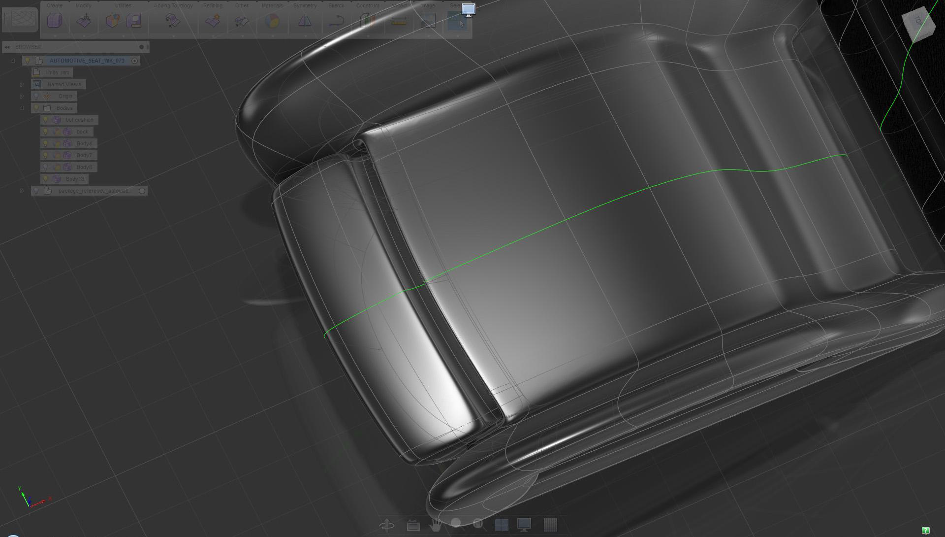Activate the package_reference component radio button
This screenshot has width=945, height=537.
142,191
